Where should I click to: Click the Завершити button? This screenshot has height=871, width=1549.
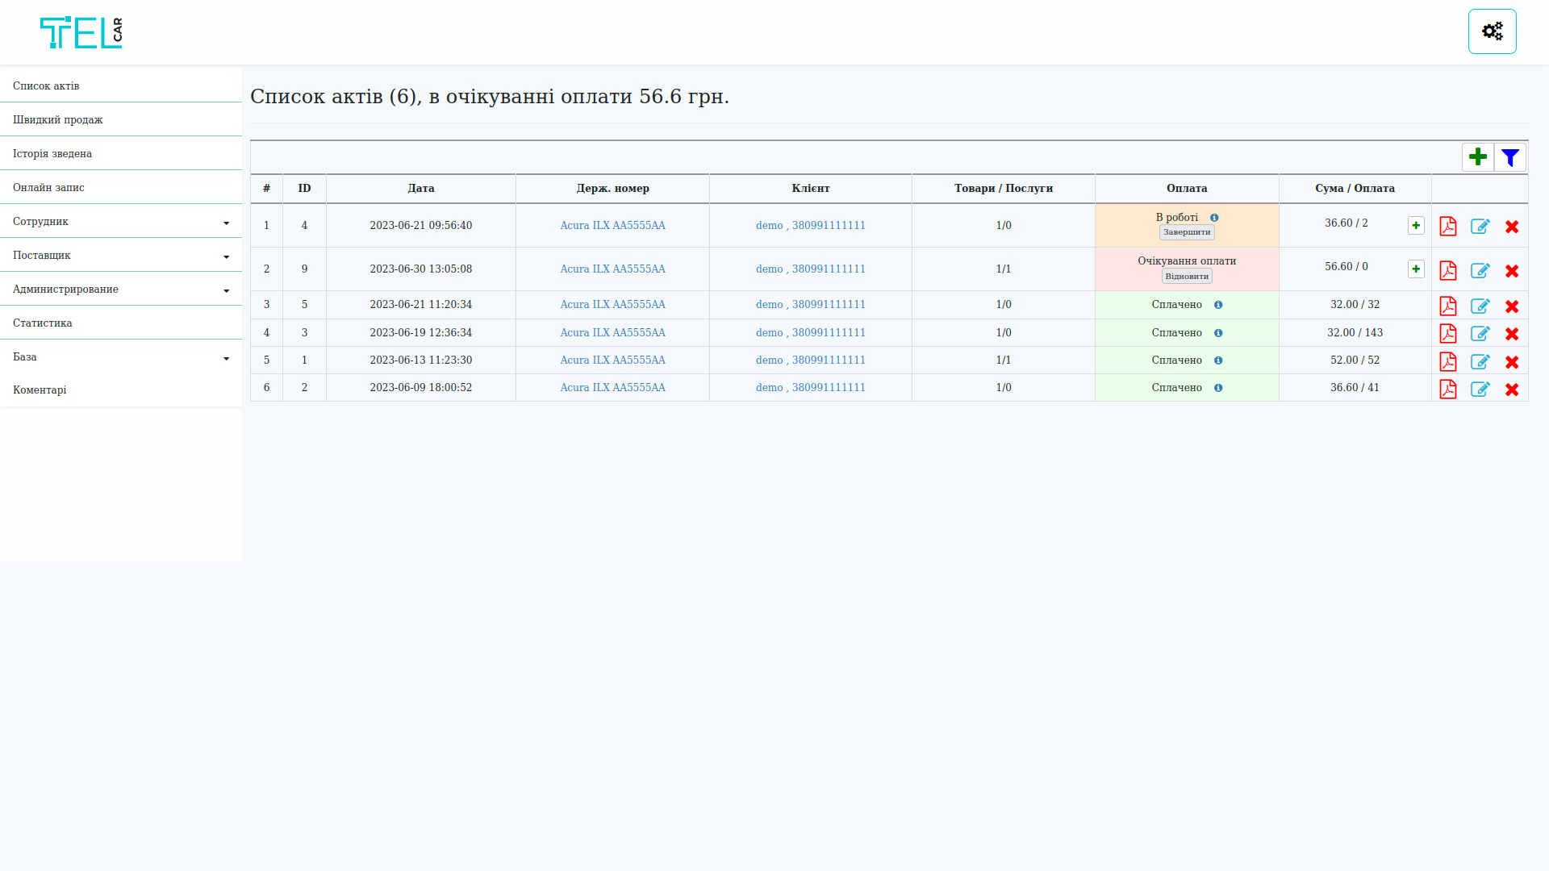pyautogui.click(x=1187, y=232)
